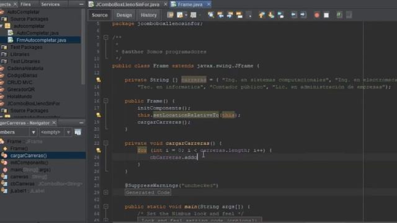Expand the Look and feel setting code fold
Screen dimensions: 397x223
tap(106, 221)
